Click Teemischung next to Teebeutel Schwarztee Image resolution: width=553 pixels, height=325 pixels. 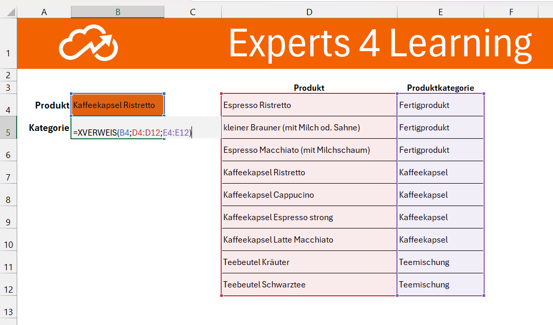440,285
